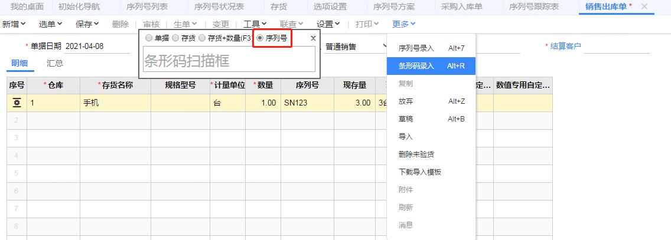Choose 序列号录入 from the menu
This screenshot has height=240, width=671.
pos(416,48)
